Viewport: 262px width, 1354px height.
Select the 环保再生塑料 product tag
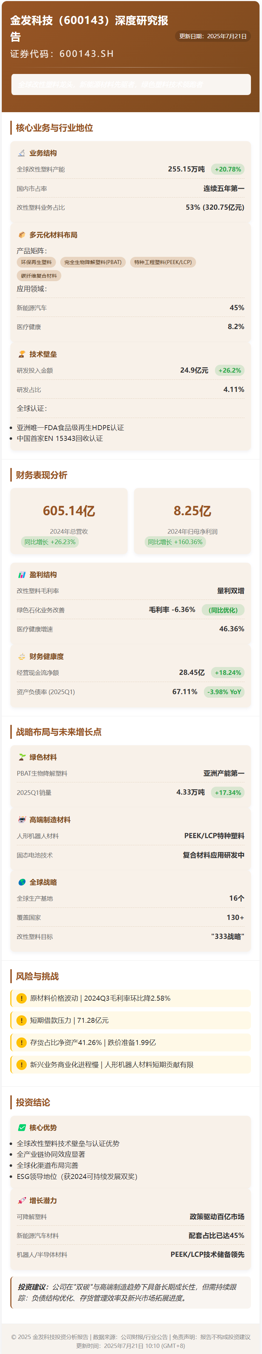point(36,262)
